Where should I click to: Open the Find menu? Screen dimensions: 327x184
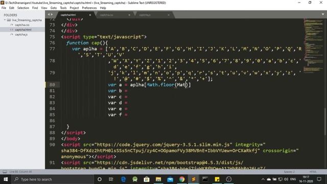[x=35, y=8]
